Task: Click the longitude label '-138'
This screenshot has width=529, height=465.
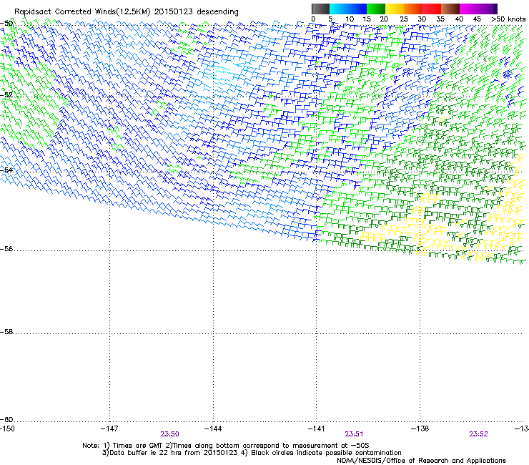Action: 420,429
